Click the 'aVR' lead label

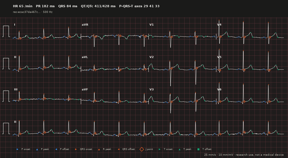(x=85, y=25)
